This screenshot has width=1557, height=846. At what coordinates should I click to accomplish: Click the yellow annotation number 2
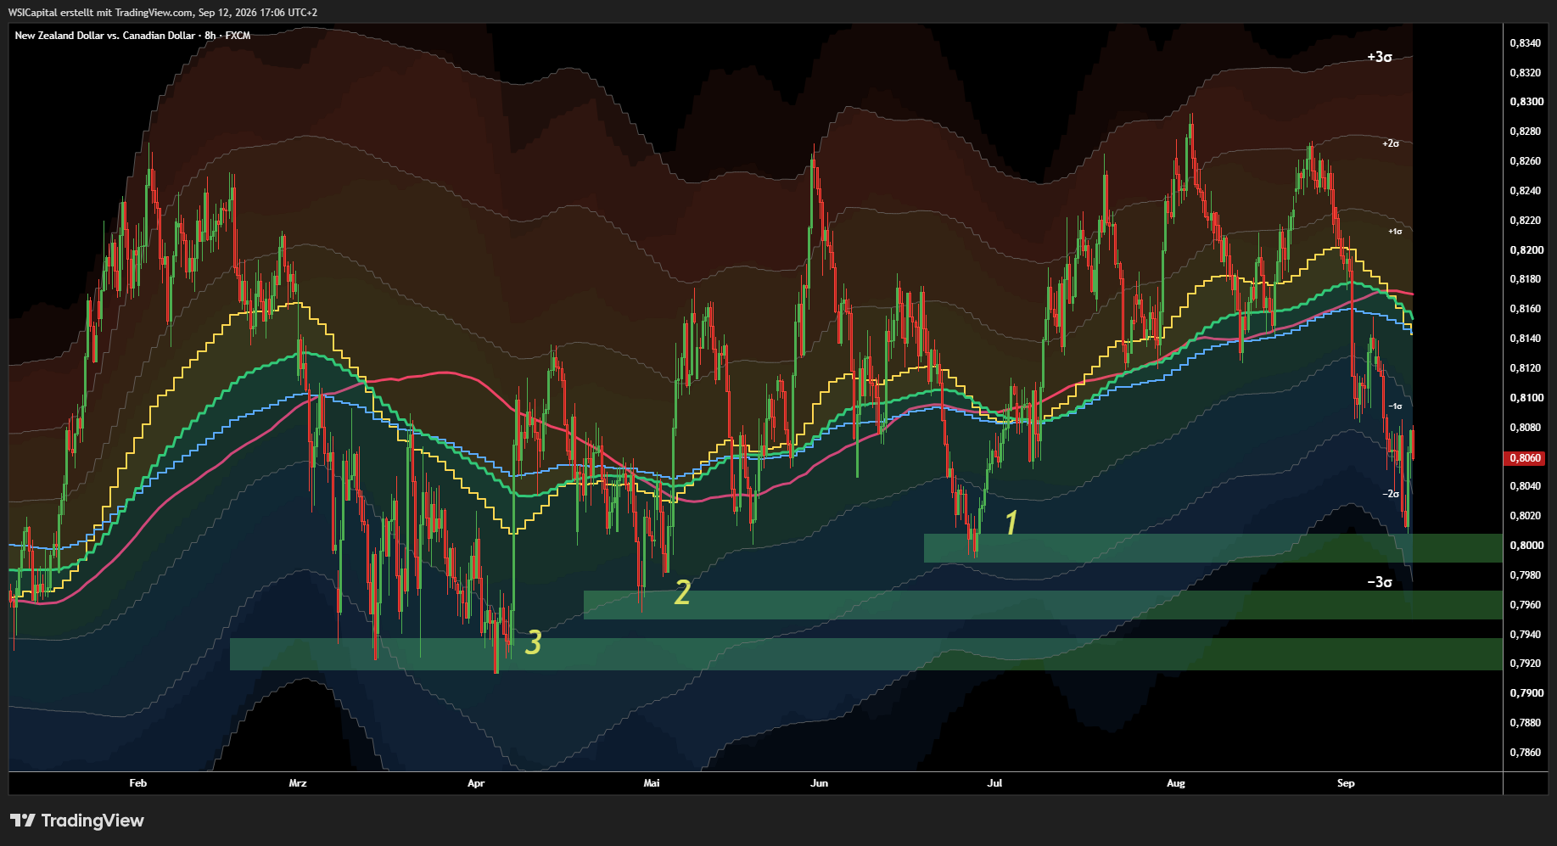click(x=682, y=592)
